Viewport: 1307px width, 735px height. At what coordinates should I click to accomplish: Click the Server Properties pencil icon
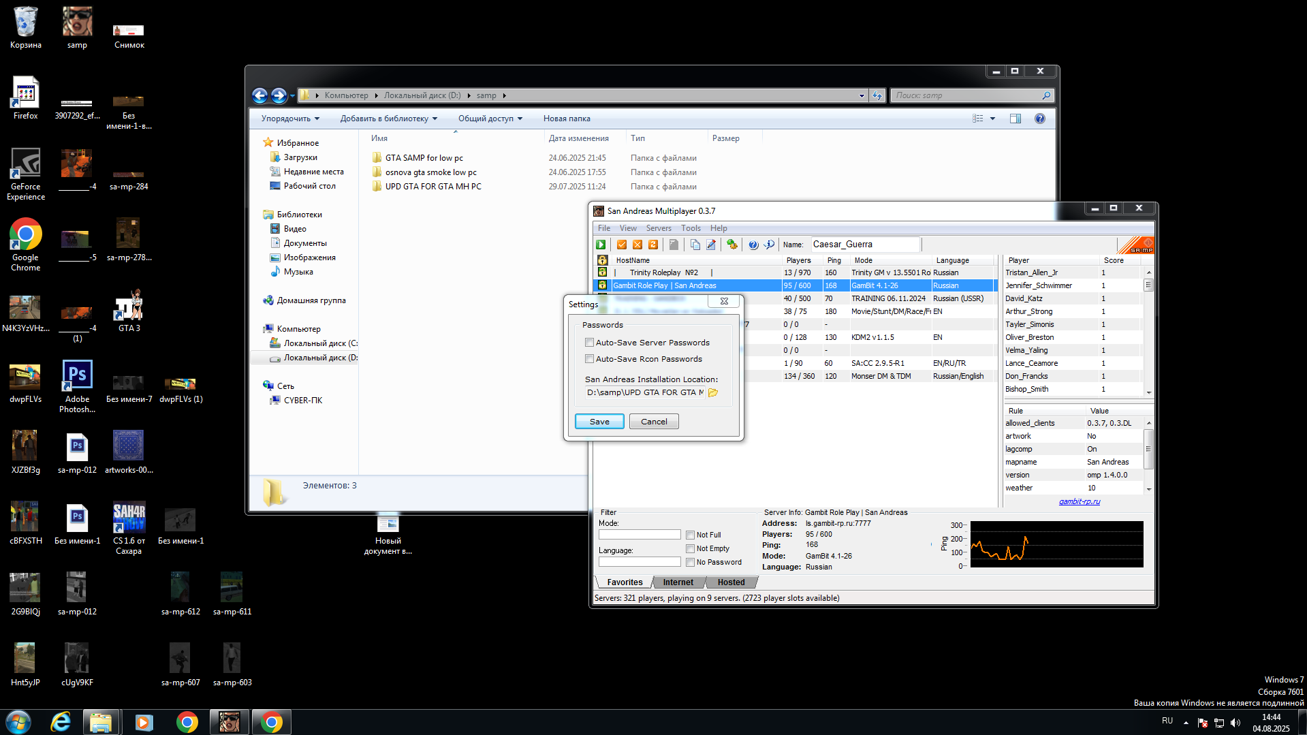[711, 245]
